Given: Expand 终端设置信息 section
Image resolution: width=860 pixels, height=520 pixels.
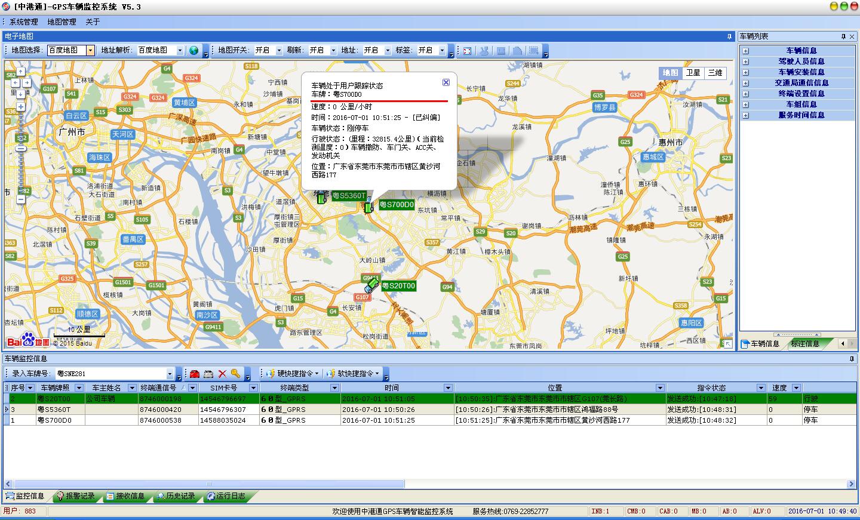Looking at the screenshot, I should [x=745, y=94].
